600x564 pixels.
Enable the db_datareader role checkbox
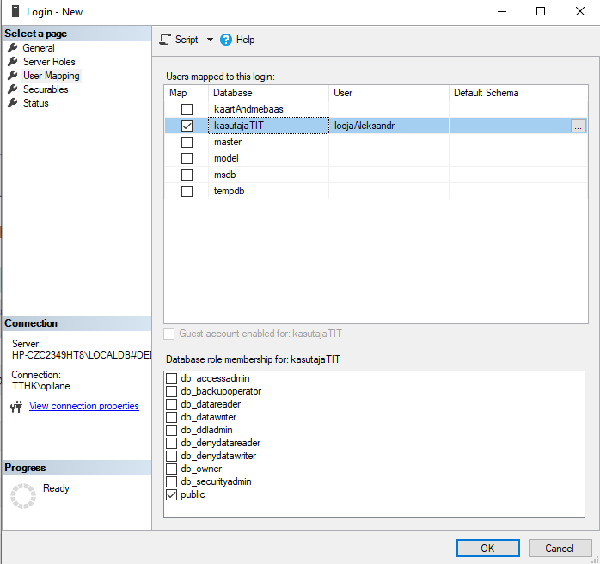tap(172, 405)
